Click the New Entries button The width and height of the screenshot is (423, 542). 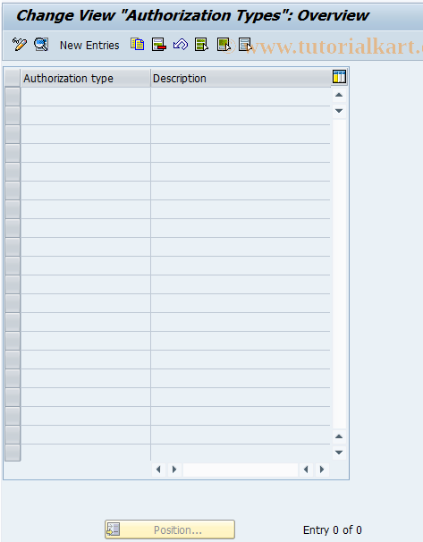tap(89, 46)
